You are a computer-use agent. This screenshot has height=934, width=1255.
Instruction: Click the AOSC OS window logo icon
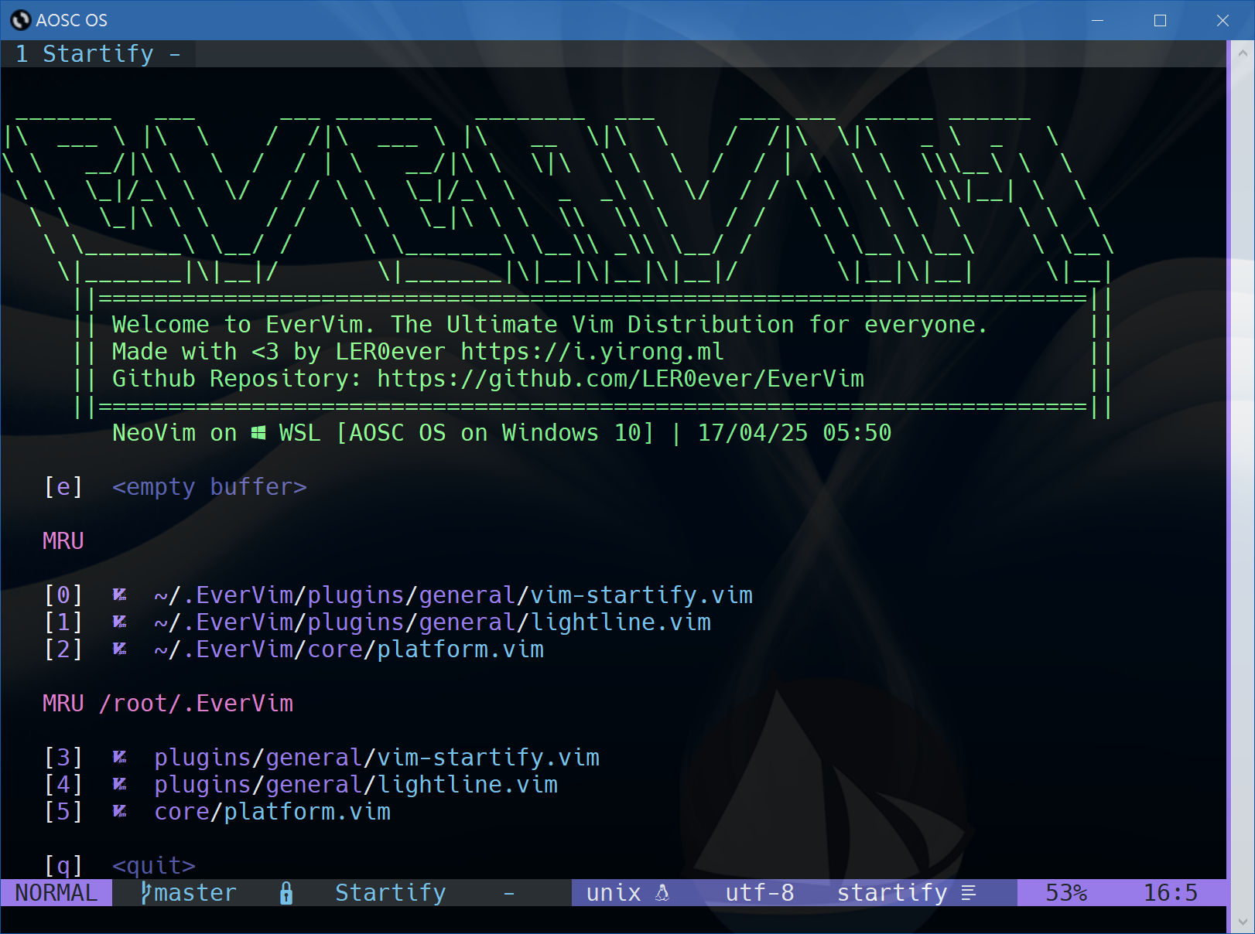point(20,20)
